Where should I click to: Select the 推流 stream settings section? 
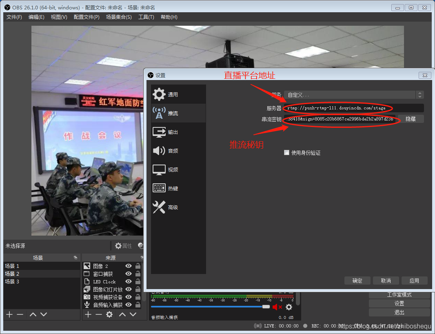click(178, 113)
